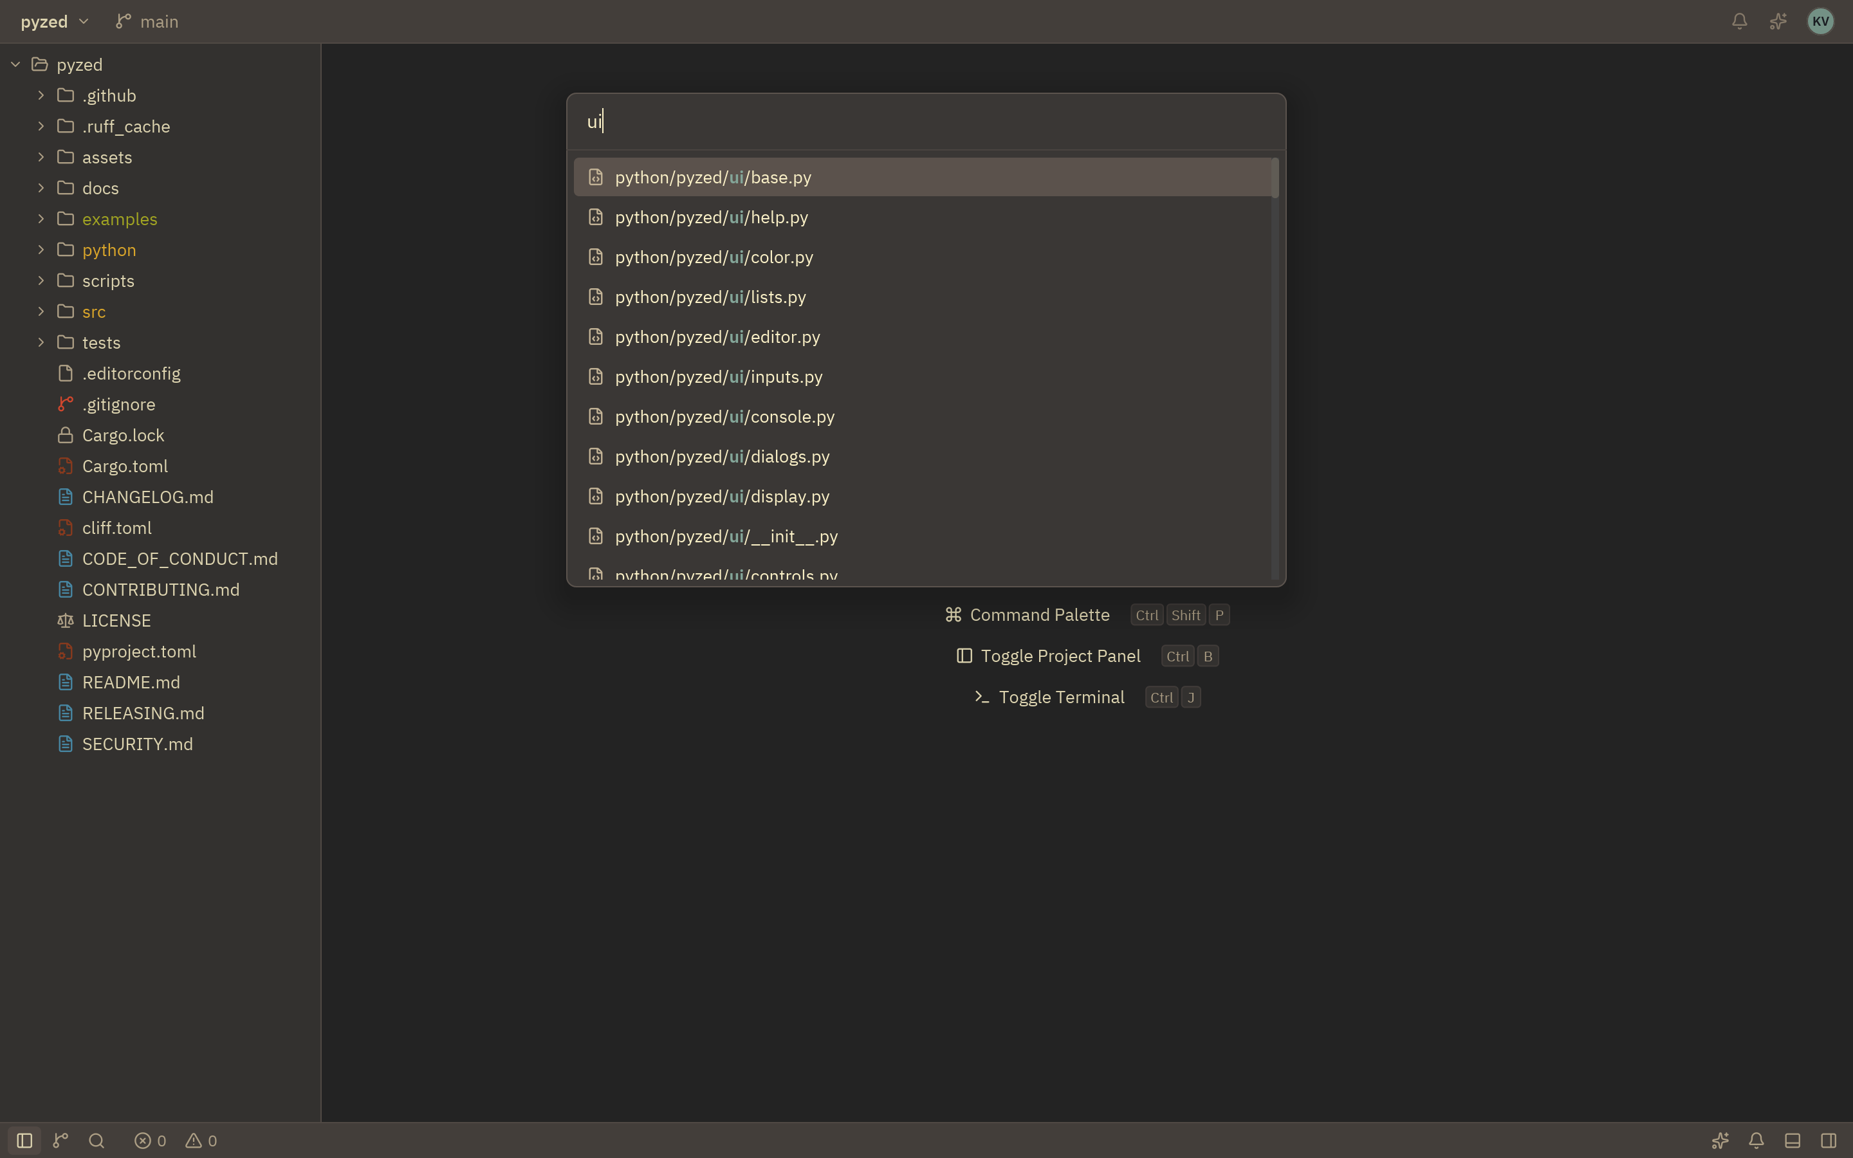
Task: Switch branch via main branch button
Action: 147,21
